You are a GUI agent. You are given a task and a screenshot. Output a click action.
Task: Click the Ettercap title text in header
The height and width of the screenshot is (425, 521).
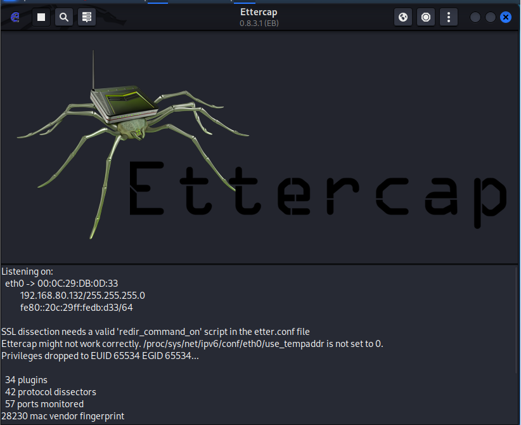click(259, 12)
